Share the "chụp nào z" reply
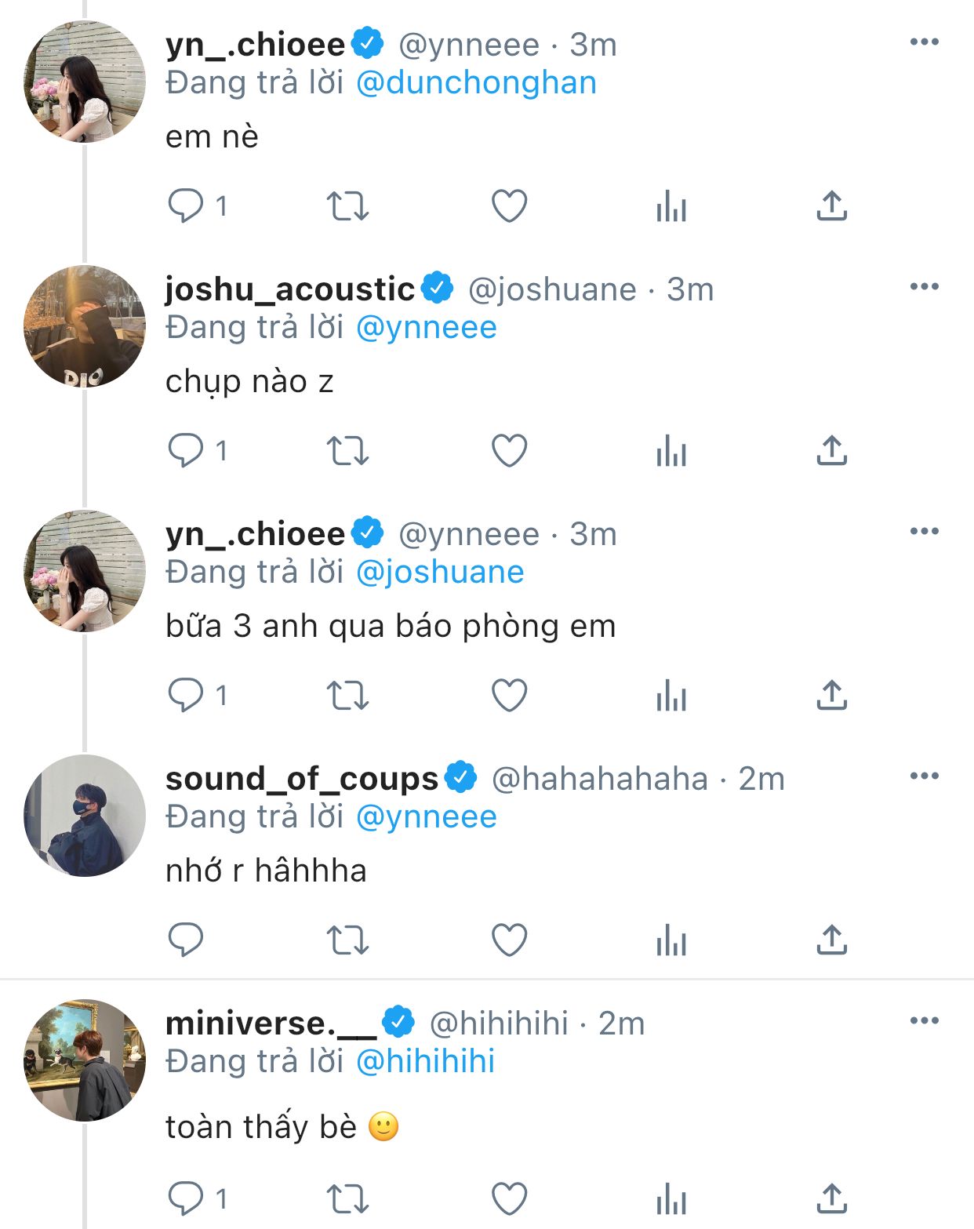Screen dimensions: 974x1229 point(832,451)
